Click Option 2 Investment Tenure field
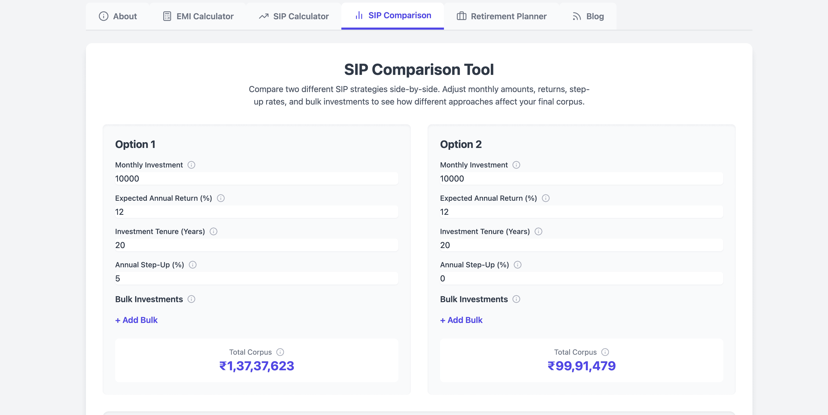828x415 pixels. (581, 245)
